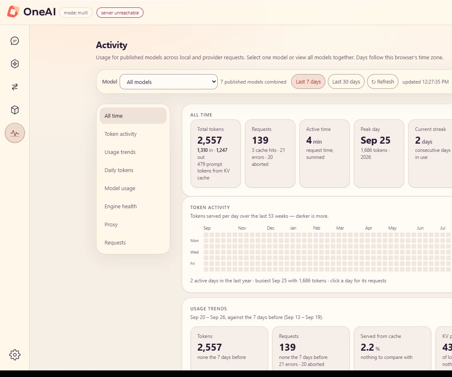Click the all-time Requests card with cache hits
Viewport: 452px width, 377px height.
pos(270,154)
